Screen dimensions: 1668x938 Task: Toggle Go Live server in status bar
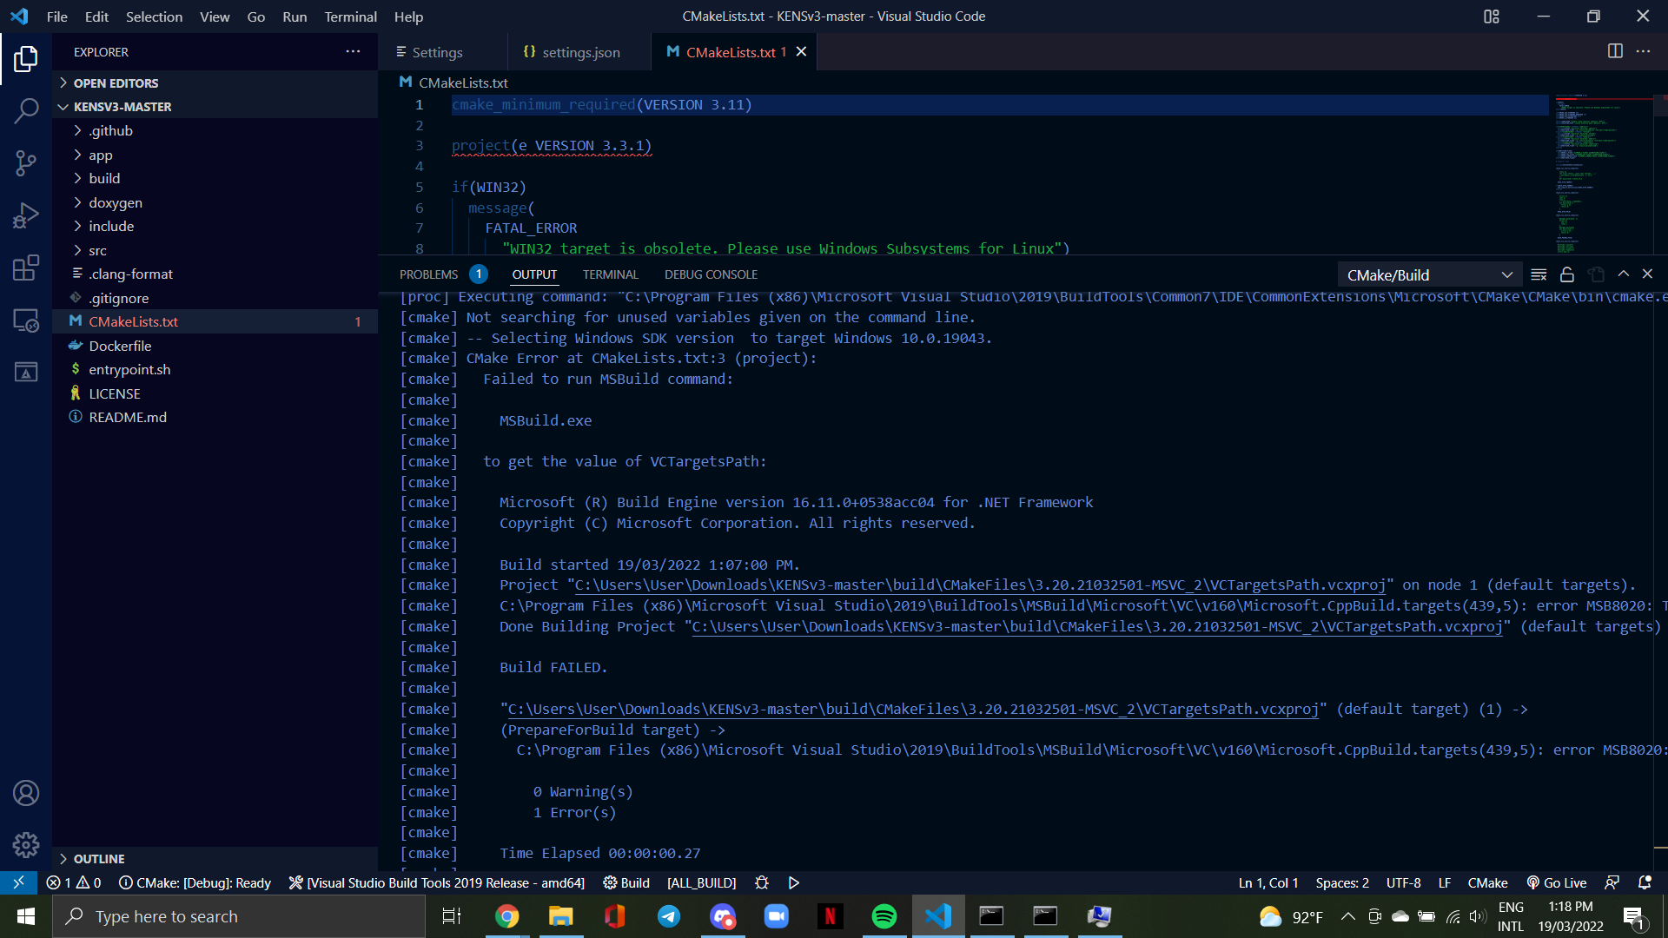tap(1557, 882)
